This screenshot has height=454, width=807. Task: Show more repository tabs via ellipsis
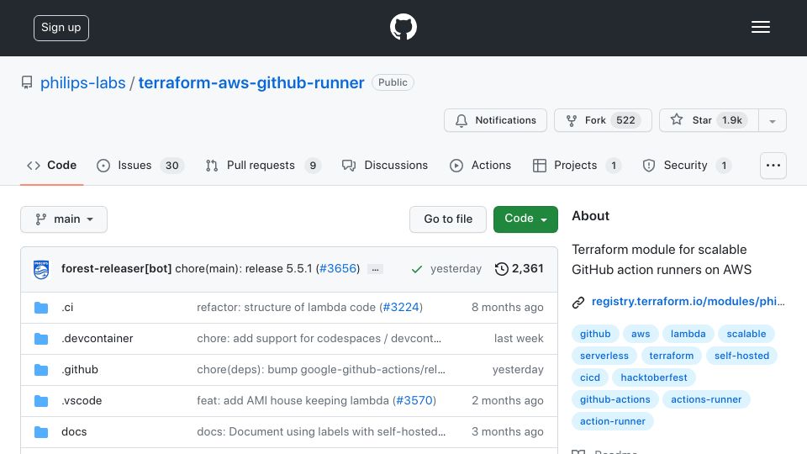click(x=773, y=166)
